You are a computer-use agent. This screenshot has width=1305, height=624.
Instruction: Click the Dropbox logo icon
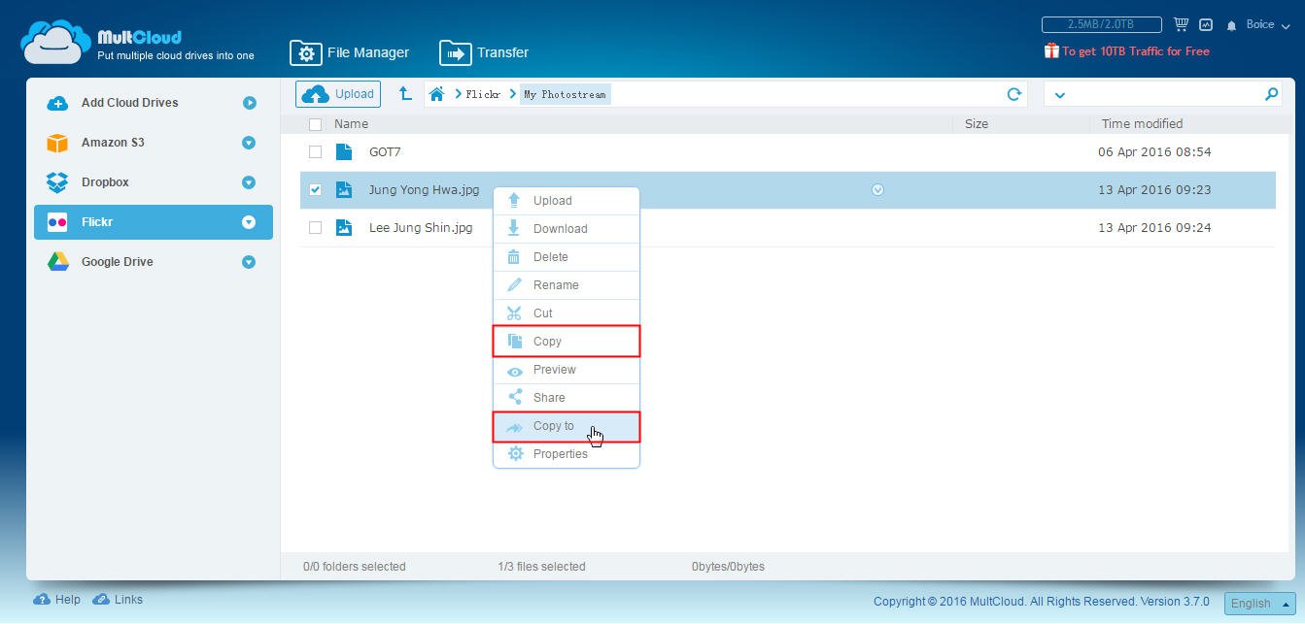click(57, 182)
